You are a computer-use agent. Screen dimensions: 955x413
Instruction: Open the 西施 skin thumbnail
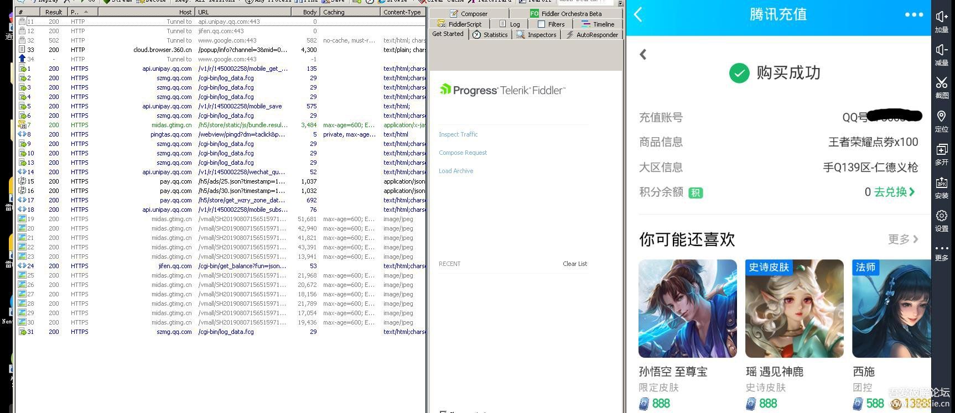coord(891,309)
